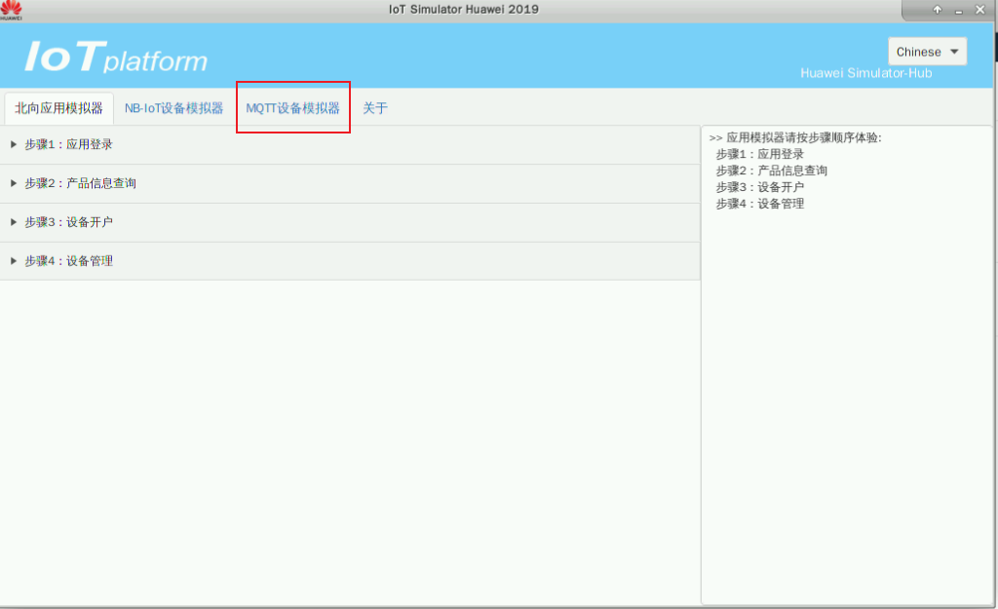The height and width of the screenshot is (609, 998).
Task: Click the Huawei Simulator-Hub label
Action: tap(865, 73)
